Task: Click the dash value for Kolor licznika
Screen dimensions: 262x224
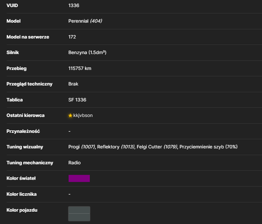Action: [69, 194]
